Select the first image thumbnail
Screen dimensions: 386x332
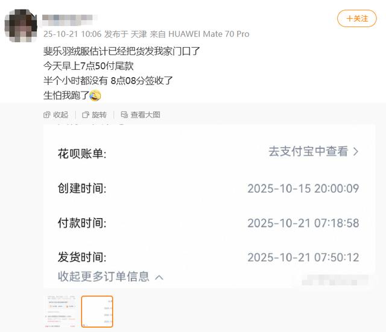61,312
